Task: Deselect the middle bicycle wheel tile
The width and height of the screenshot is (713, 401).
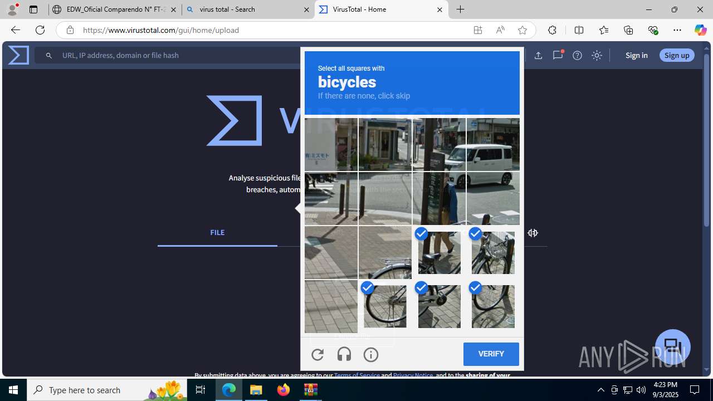Action: (439, 306)
